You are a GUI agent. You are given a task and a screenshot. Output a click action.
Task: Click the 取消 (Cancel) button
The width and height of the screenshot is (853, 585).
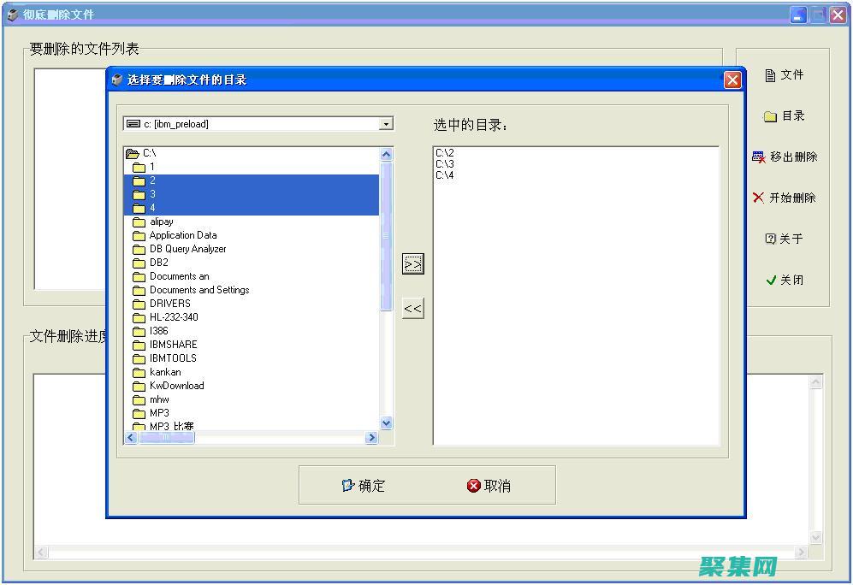click(x=489, y=485)
